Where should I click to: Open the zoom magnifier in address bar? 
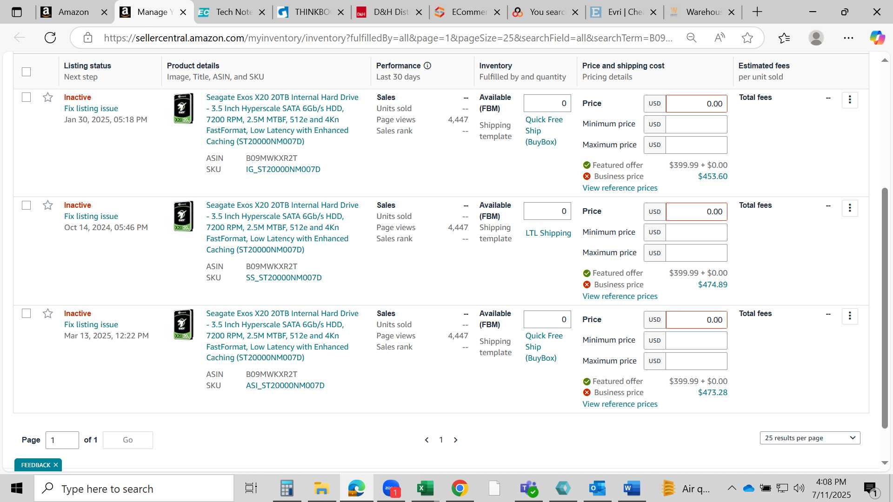pos(692,38)
